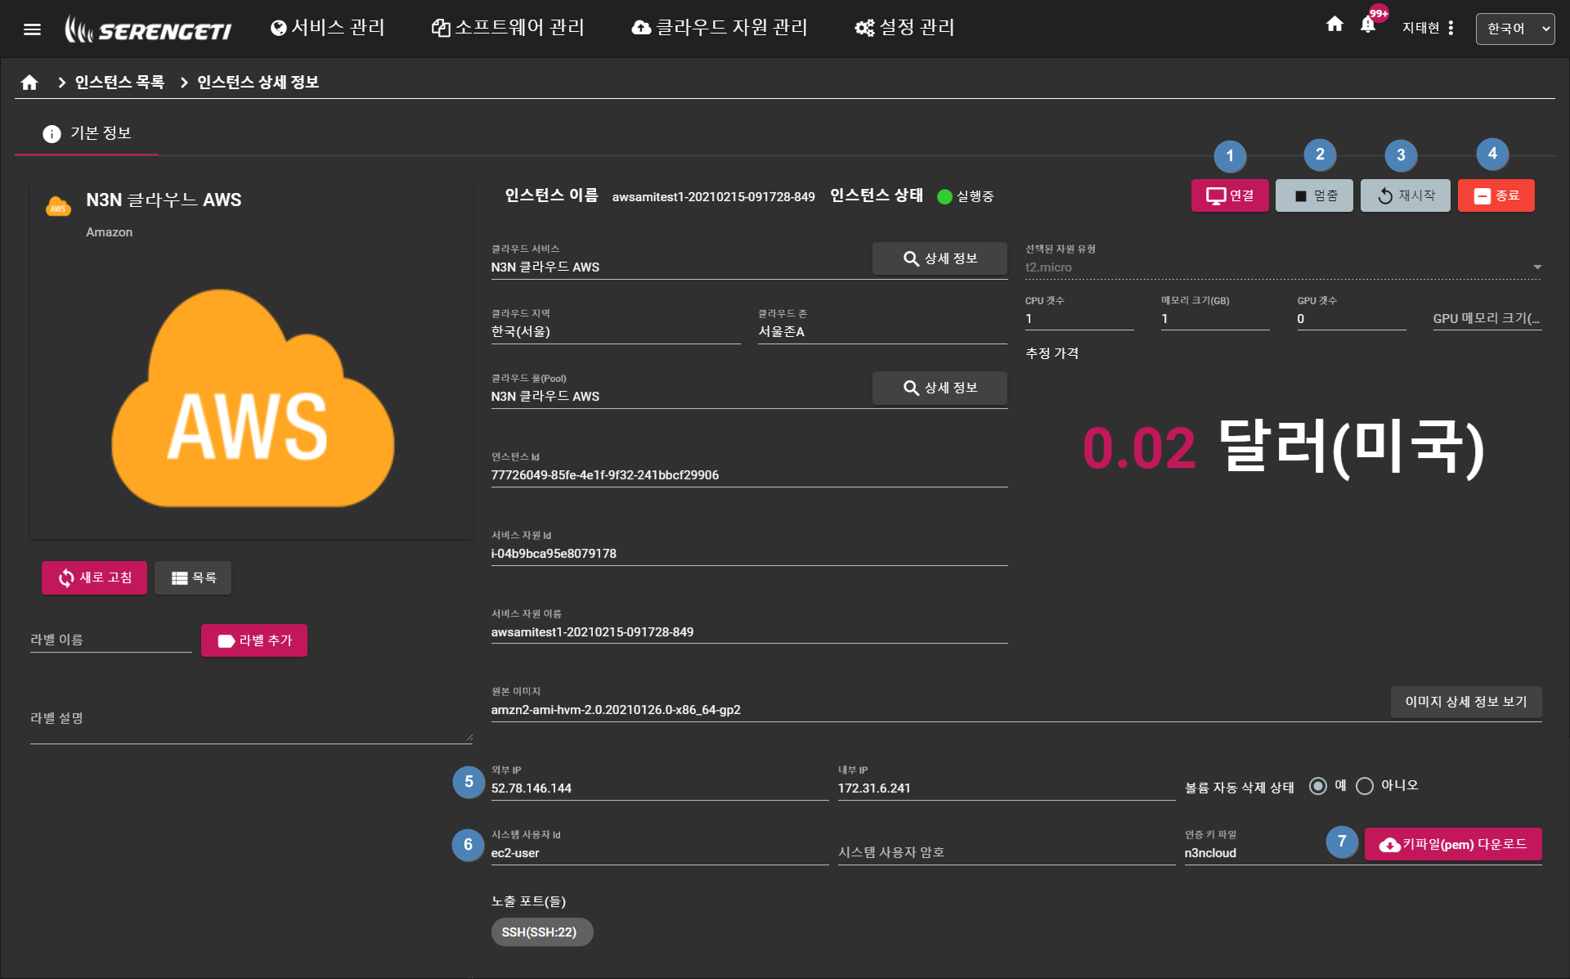
Task: Click the 연결 connect button
Action: click(x=1229, y=195)
